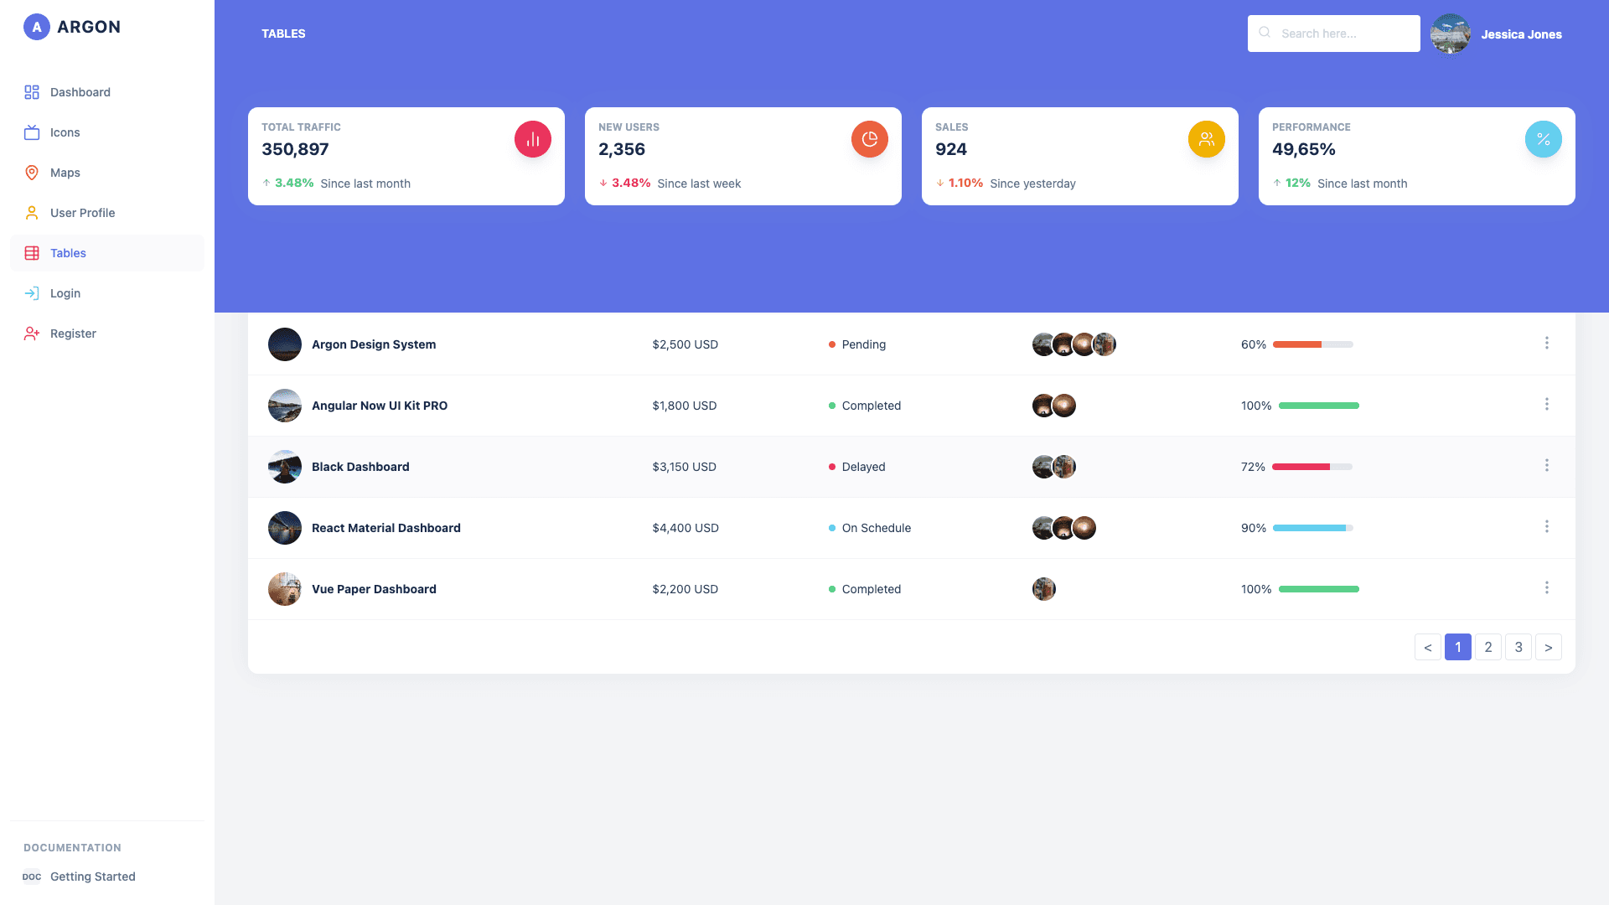The width and height of the screenshot is (1609, 905).
Task: Select Tables in the sidebar navigation
Action: tap(68, 253)
